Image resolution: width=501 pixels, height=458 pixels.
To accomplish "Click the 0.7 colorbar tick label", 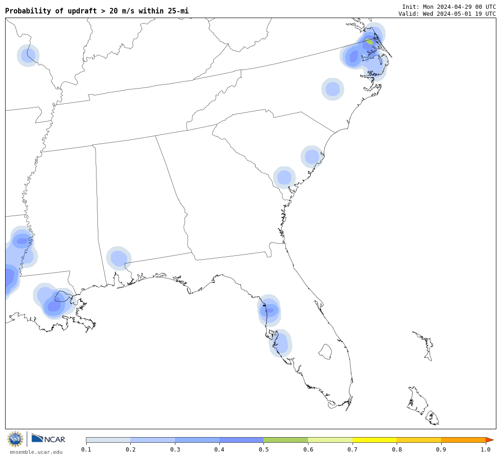I will tap(353, 450).
